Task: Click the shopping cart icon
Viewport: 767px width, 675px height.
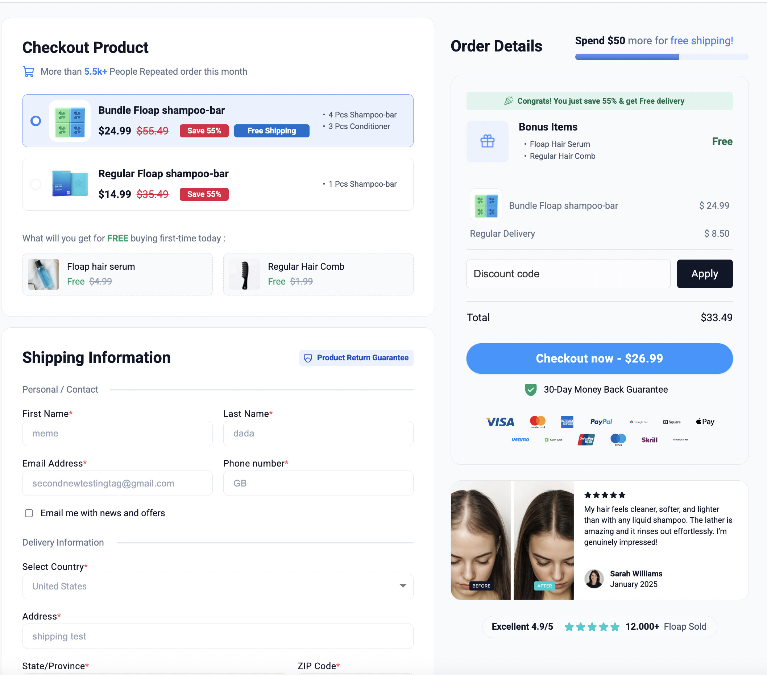Action: pyautogui.click(x=29, y=71)
